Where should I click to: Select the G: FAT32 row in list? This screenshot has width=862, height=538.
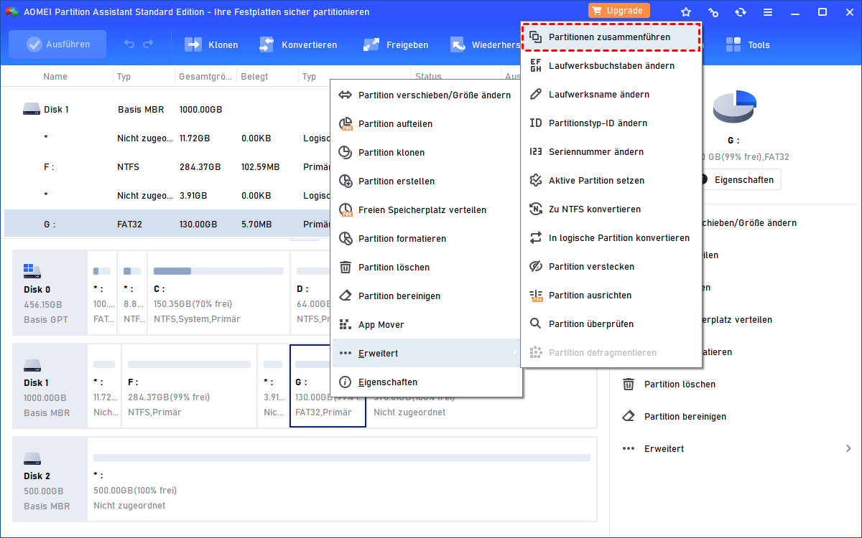(x=167, y=224)
